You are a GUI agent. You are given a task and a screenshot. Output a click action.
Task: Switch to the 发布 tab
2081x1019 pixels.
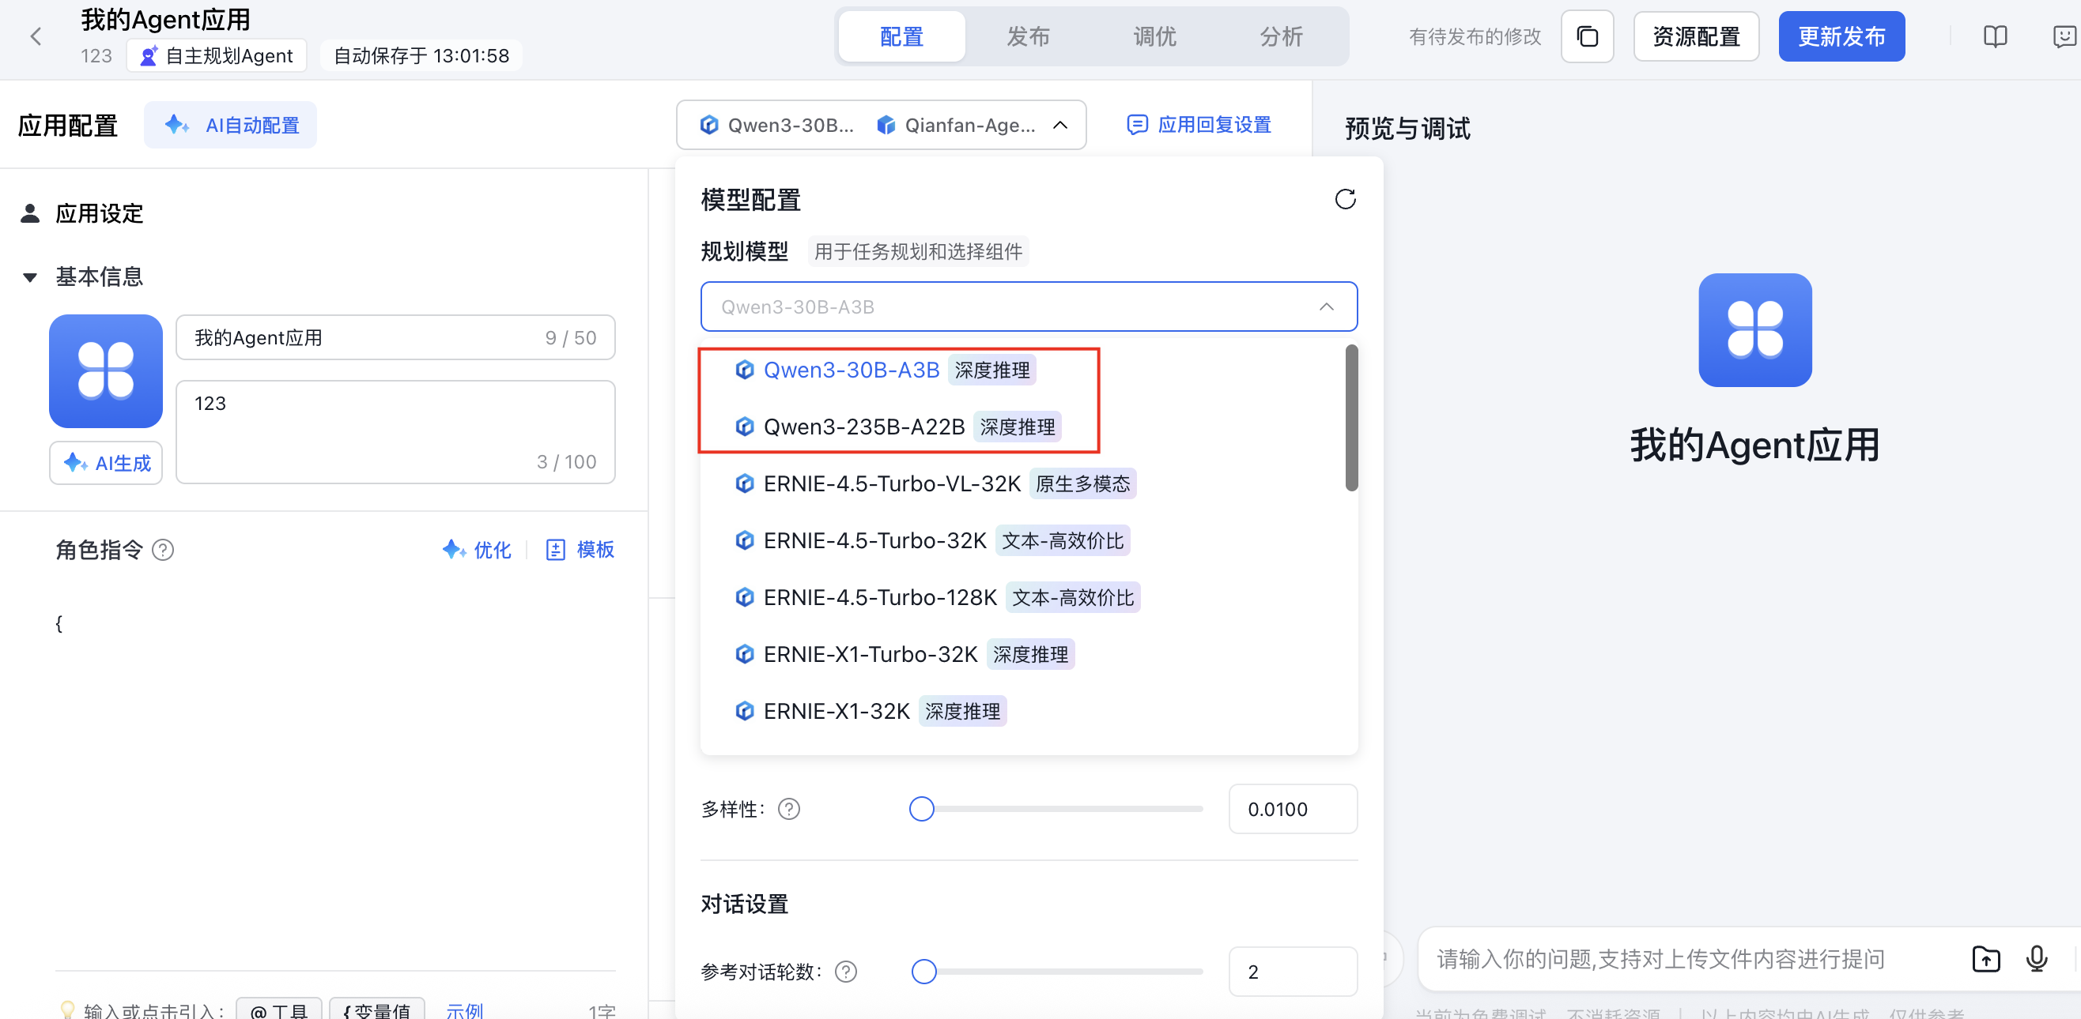point(1028,36)
